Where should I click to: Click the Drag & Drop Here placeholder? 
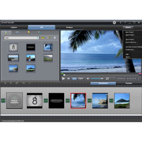click(14, 101)
